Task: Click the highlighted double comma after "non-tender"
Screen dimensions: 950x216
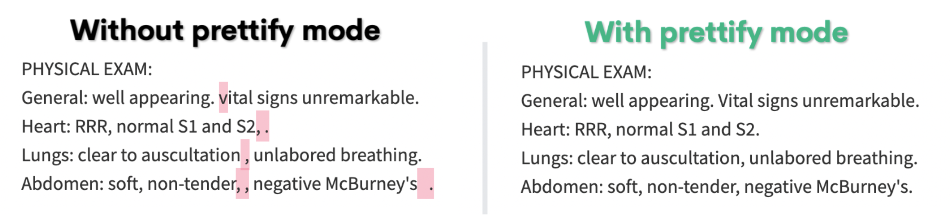Action: click(x=242, y=184)
